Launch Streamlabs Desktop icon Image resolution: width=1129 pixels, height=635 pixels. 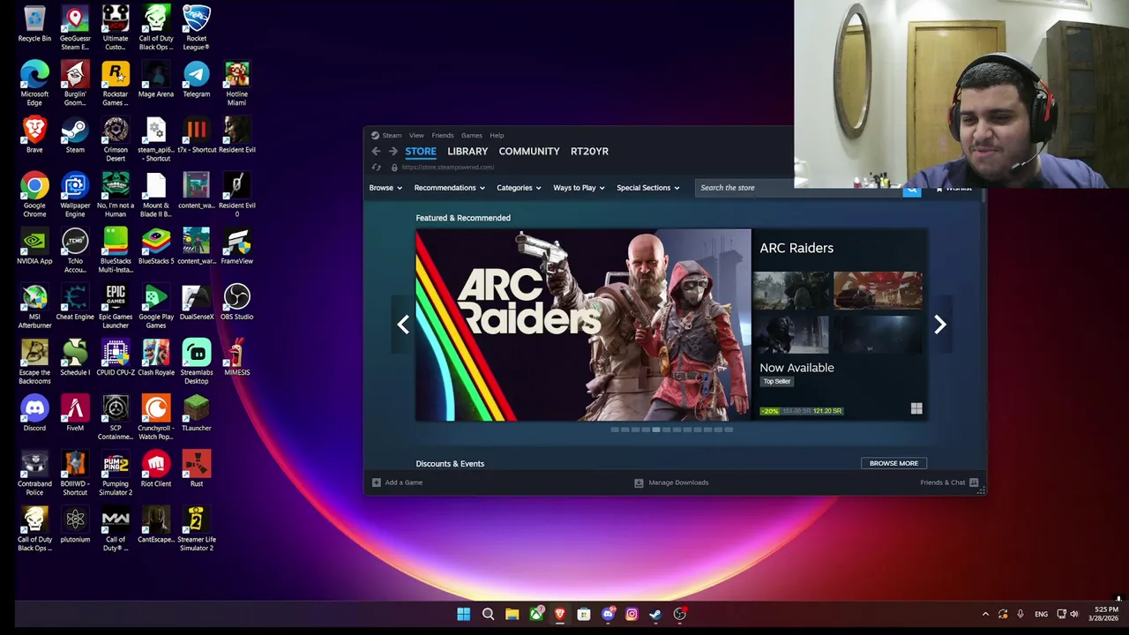point(197,362)
